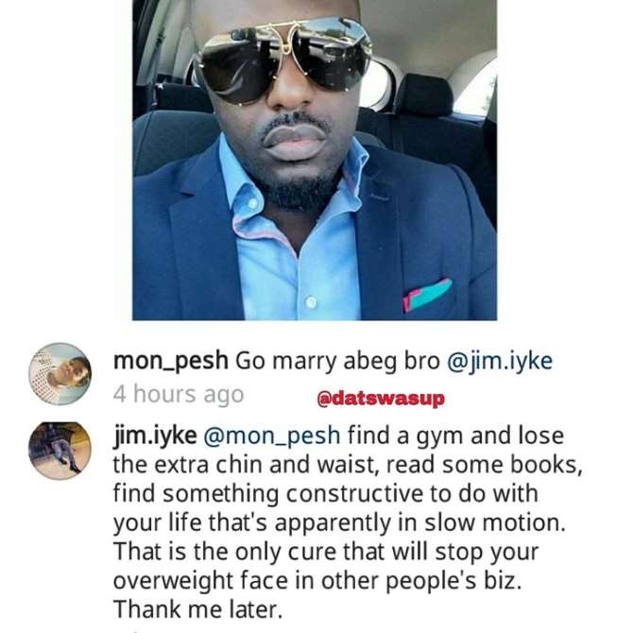Click the aviator sunglasses in the photo
This screenshot has height=633, width=633.
(282, 60)
